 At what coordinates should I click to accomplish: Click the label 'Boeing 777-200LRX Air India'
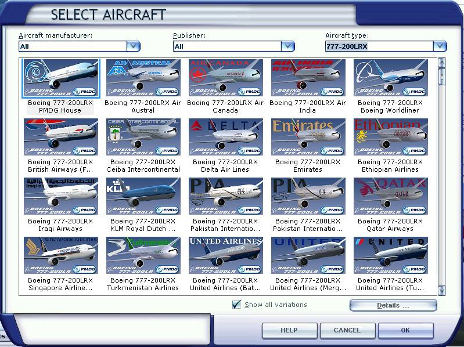pyautogui.click(x=308, y=107)
